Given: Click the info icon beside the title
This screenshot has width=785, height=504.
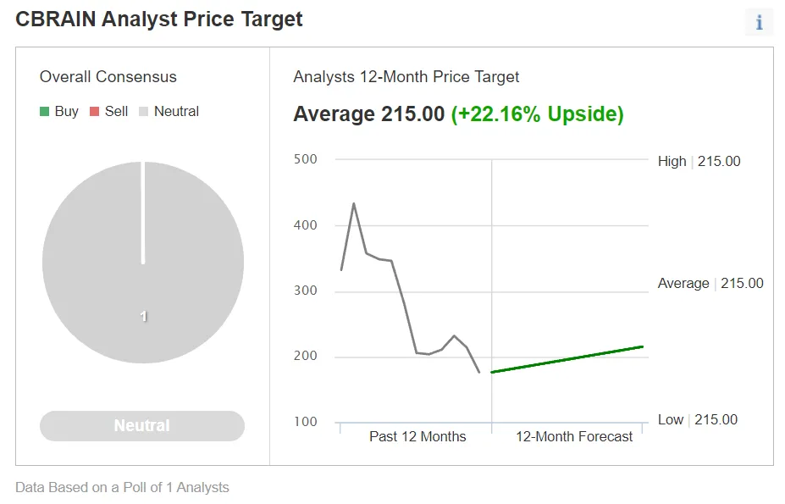Looking at the screenshot, I should (759, 23).
